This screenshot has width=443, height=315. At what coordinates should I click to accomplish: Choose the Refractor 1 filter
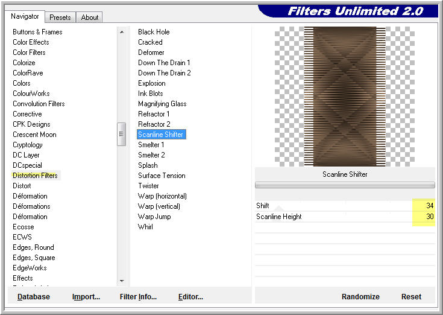(x=154, y=114)
